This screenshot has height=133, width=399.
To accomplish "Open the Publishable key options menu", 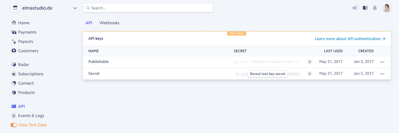I will point(382,62).
